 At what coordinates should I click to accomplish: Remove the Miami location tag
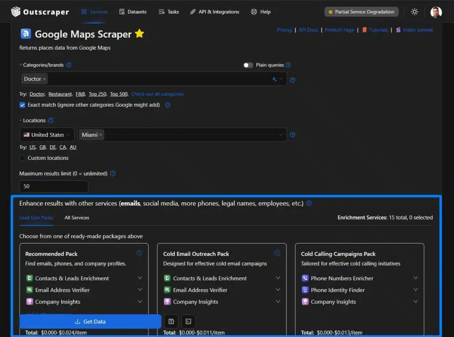pos(101,135)
